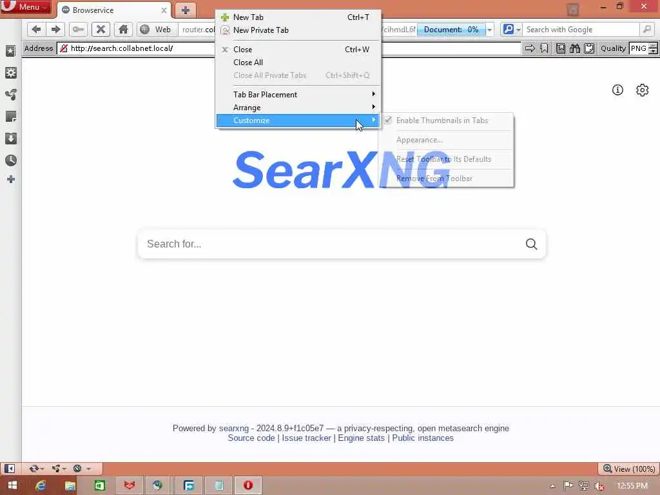Screen dimensions: 660x495
Task: Click the Web globe icon in address field
Action: click(145, 30)
